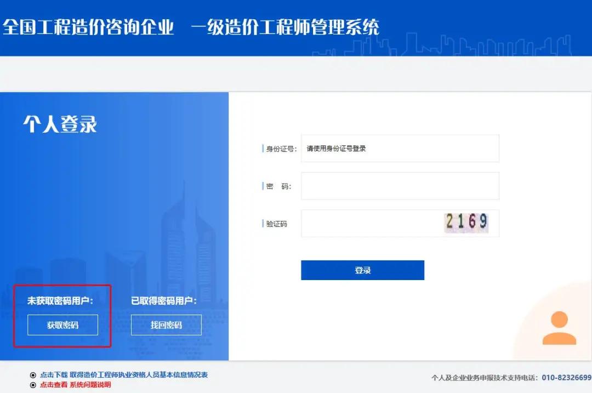Click the 验证码 field label
Viewport: 592px width, 393px height.
coord(276,224)
